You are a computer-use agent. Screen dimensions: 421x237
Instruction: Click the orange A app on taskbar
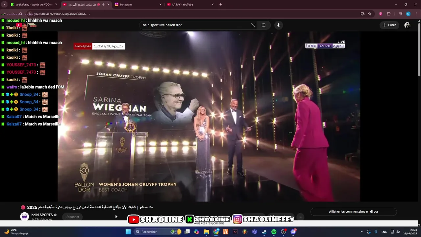[x=226, y=232]
